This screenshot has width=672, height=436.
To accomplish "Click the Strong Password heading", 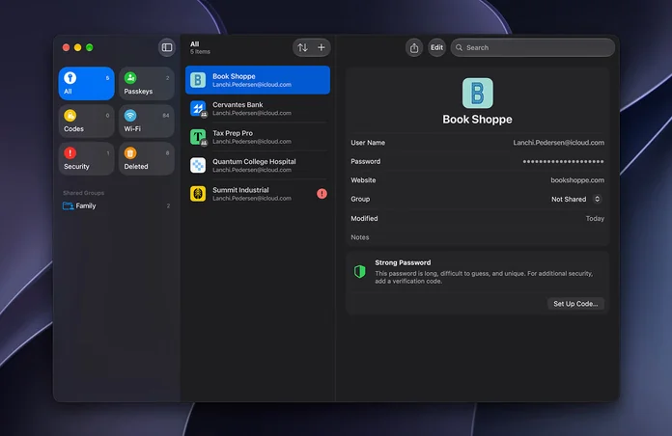I will click(x=403, y=262).
